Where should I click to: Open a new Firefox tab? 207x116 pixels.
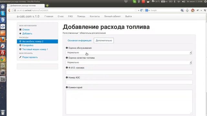pos(47,5)
